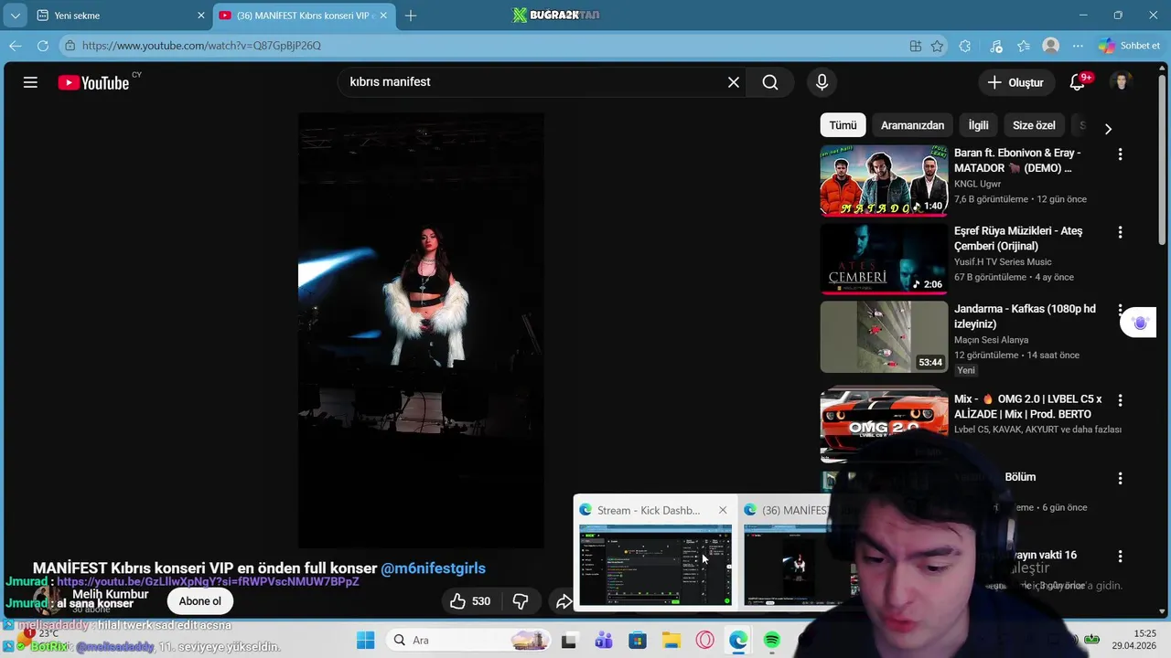
Task: Open Windows Start menu
Action: (x=365, y=640)
